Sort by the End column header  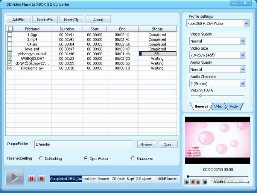(122, 29)
